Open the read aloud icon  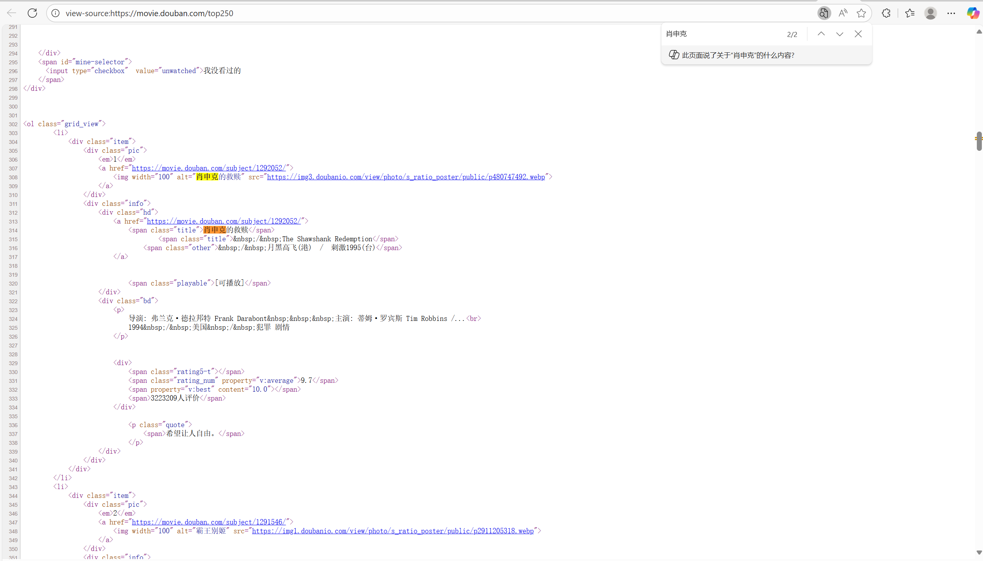[843, 13]
